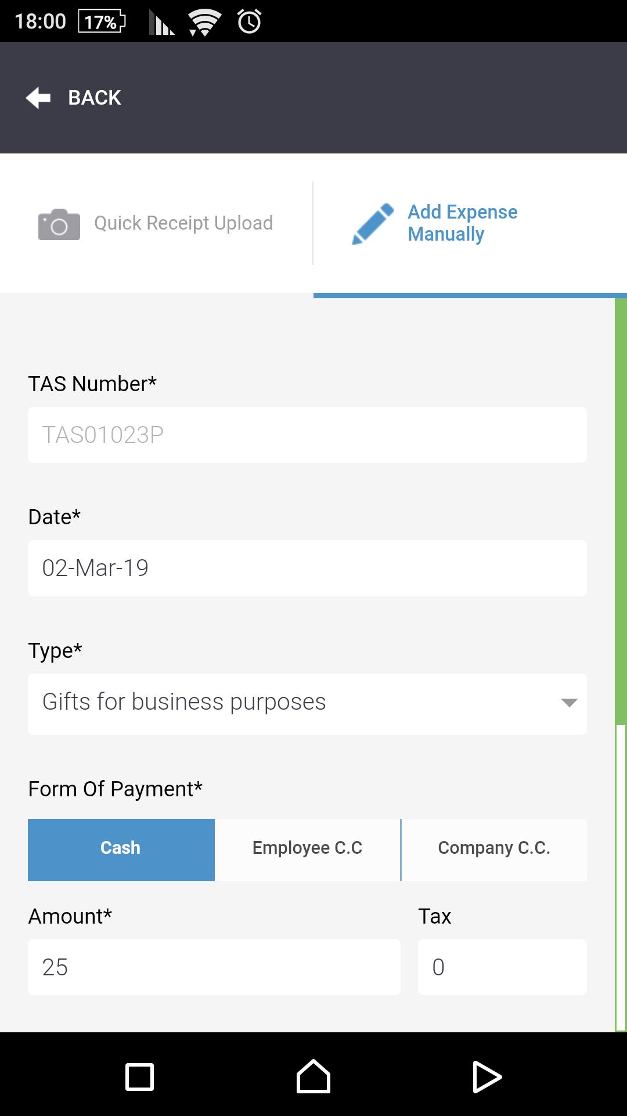Tap the blue pencil icon
Image resolution: width=627 pixels, height=1116 pixels.
click(373, 224)
